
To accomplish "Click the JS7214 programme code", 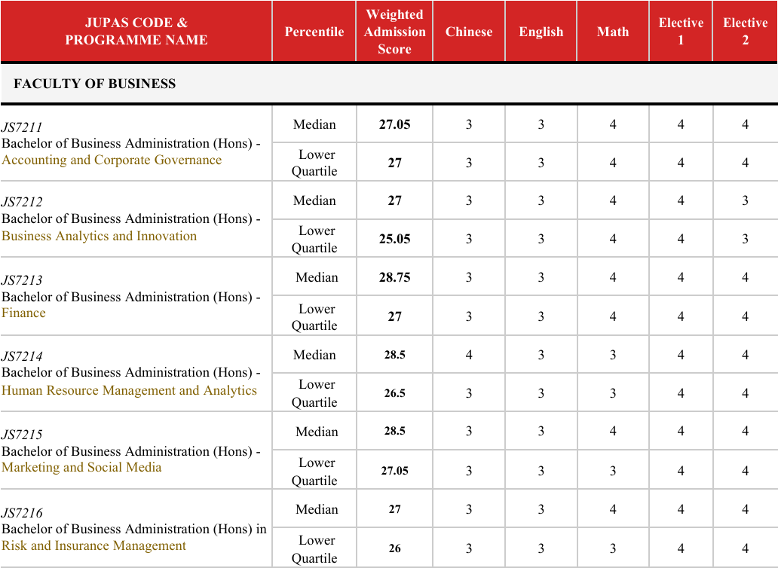I will [22, 356].
